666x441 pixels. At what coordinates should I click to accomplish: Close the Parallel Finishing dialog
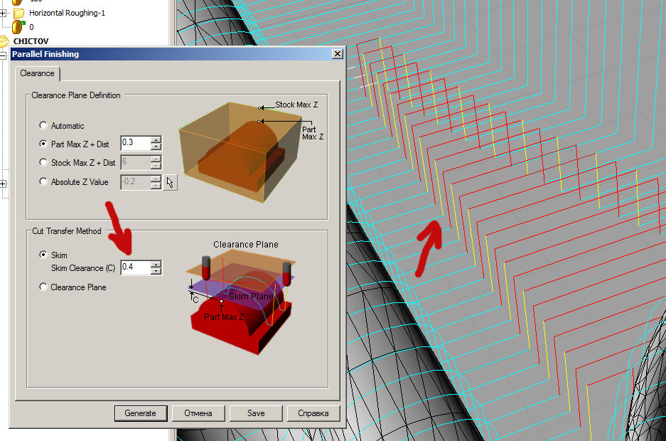[x=337, y=54]
